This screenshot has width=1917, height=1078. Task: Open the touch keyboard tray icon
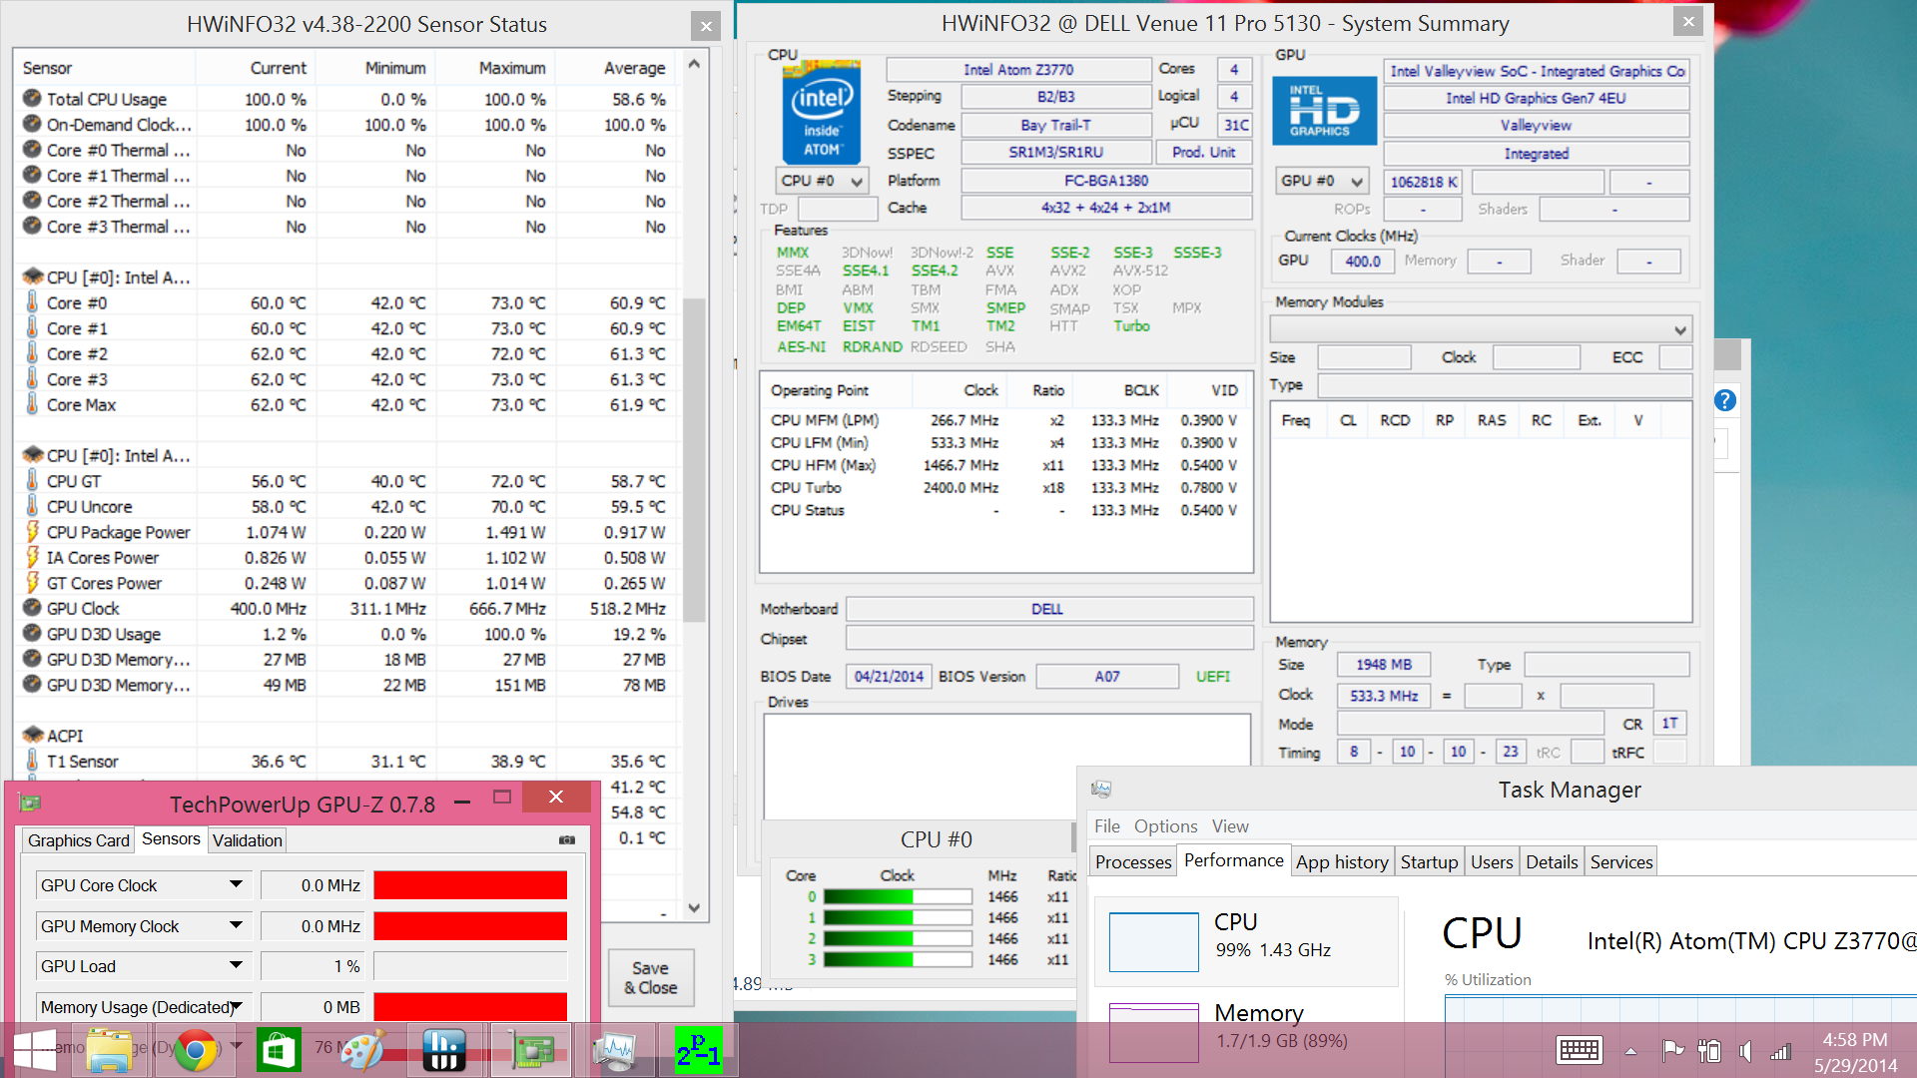(x=1579, y=1050)
